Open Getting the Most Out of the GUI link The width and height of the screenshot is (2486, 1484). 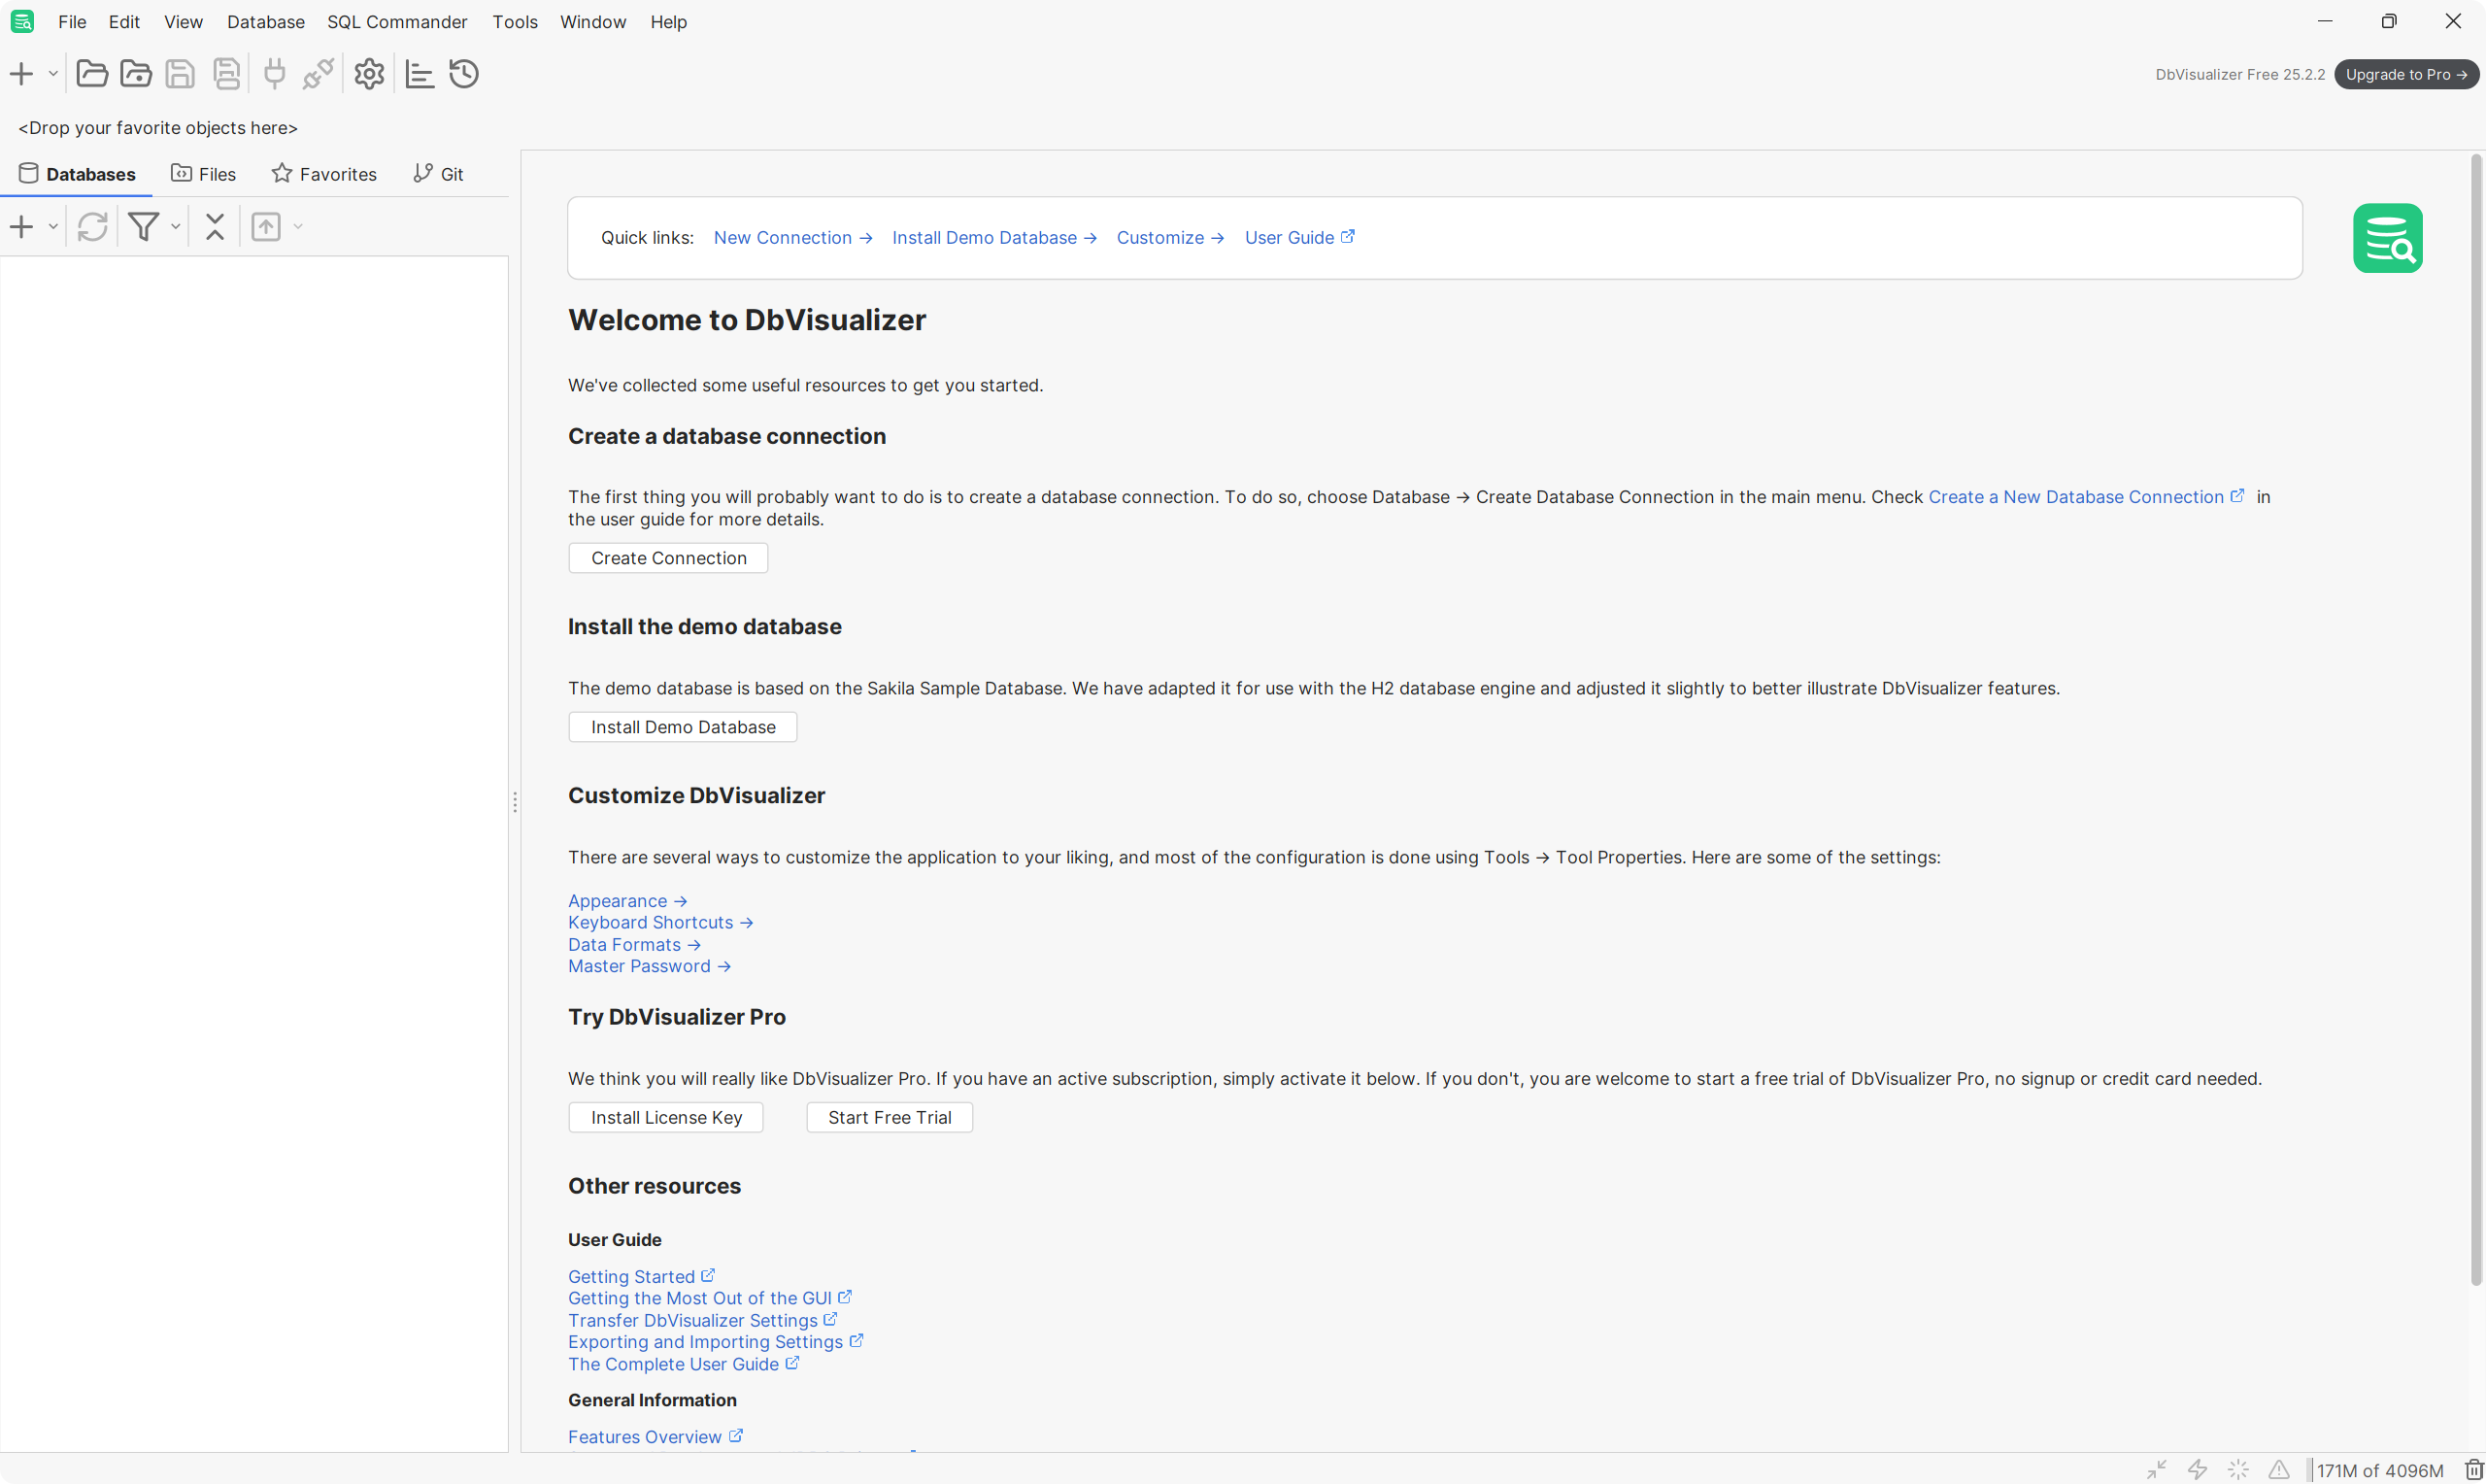(710, 1298)
